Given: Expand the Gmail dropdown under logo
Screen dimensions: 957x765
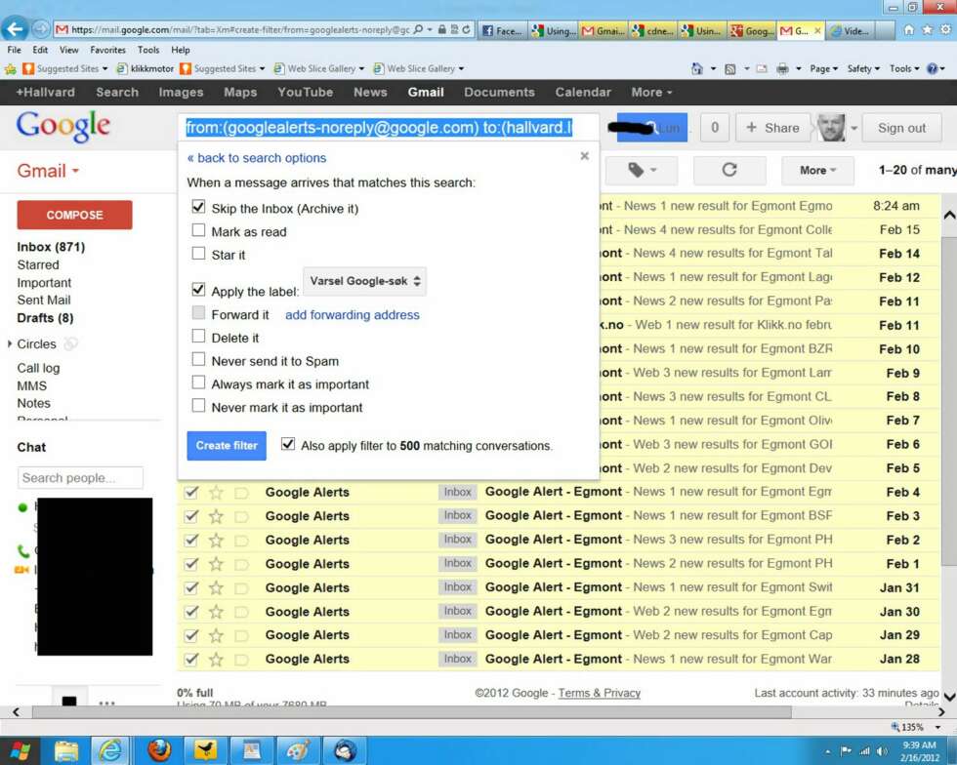Looking at the screenshot, I should [48, 171].
